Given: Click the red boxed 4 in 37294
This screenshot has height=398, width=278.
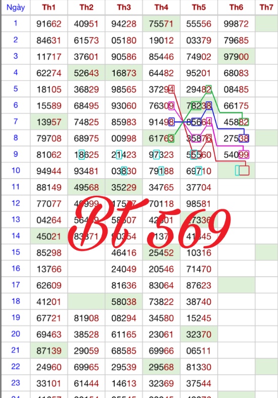Looking at the screenshot, I should (x=171, y=90).
